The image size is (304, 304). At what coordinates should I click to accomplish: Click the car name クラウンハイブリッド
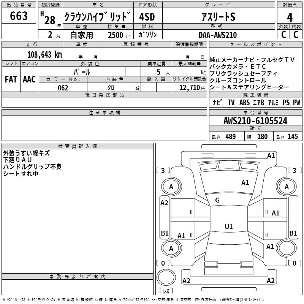click(97, 17)
